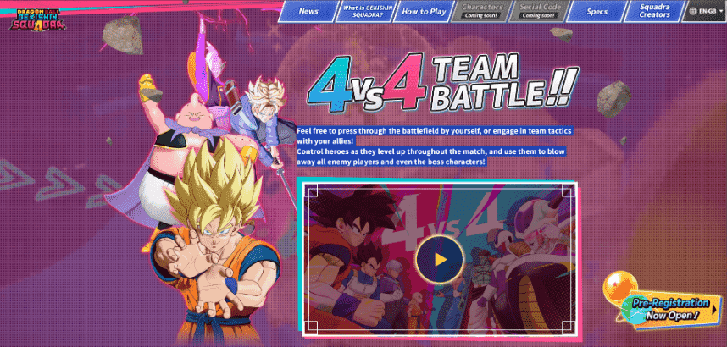Click the globe language icon
The width and height of the screenshot is (727, 347).
click(x=693, y=12)
